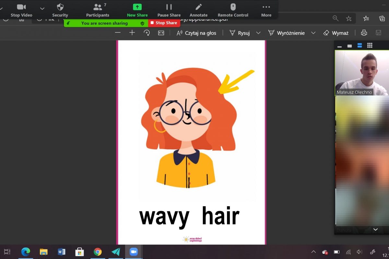Viewport: 389px width, 259px height.
Task: Click the volume speaker tray icon
Action: coord(359,252)
